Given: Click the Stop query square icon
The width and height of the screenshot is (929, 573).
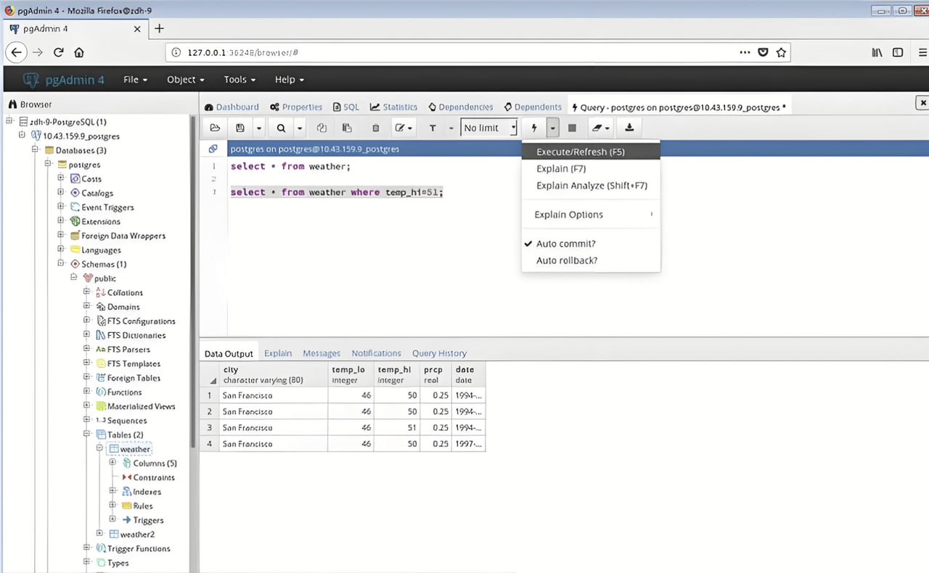Looking at the screenshot, I should pyautogui.click(x=572, y=128).
